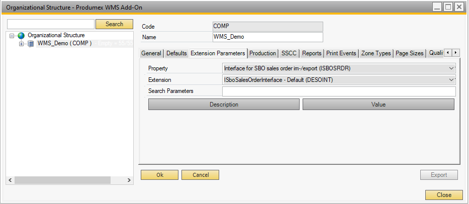Image resolution: width=469 pixels, height=204 pixels.
Task: Click the WMS_Demo company building icon
Action: (x=31, y=44)
